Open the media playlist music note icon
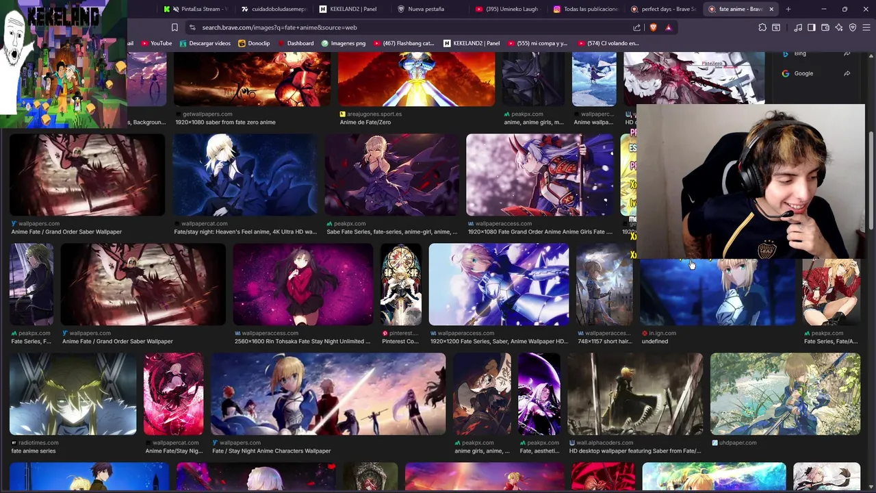The image size is (876, 493). (x=798, y=27)
